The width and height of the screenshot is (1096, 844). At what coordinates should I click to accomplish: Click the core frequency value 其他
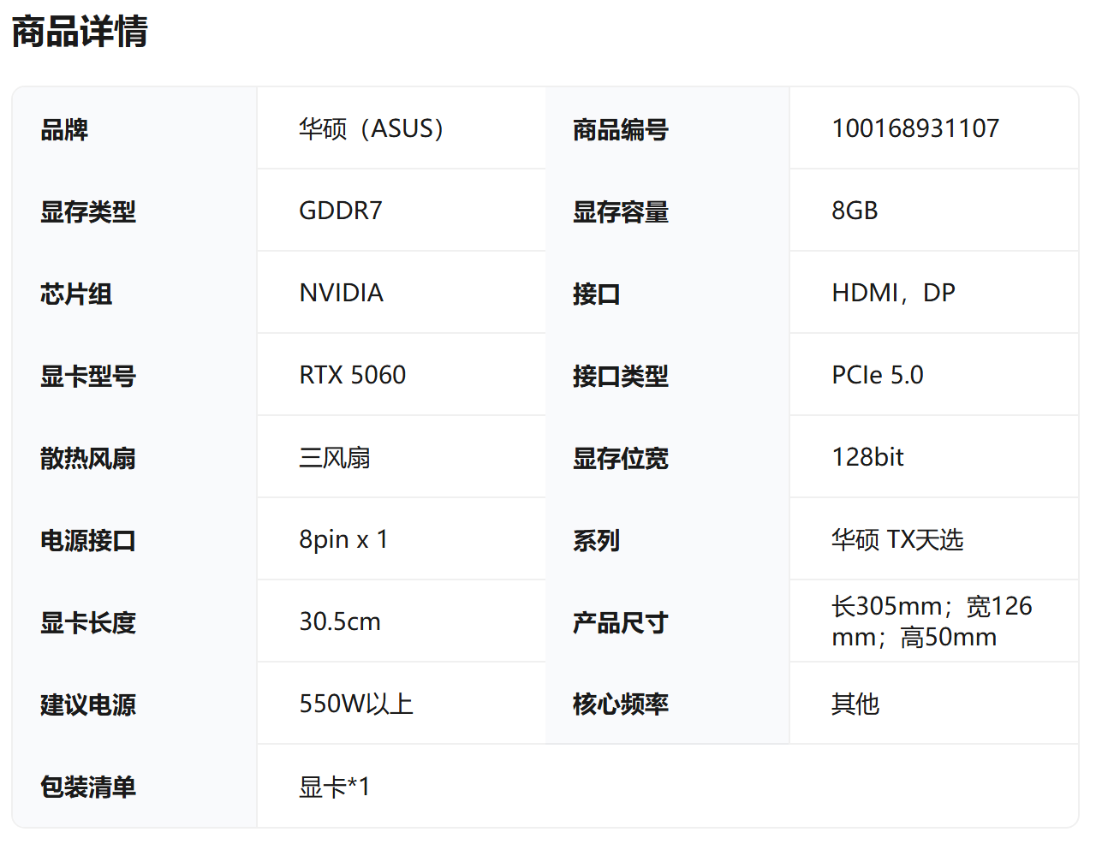855,704
